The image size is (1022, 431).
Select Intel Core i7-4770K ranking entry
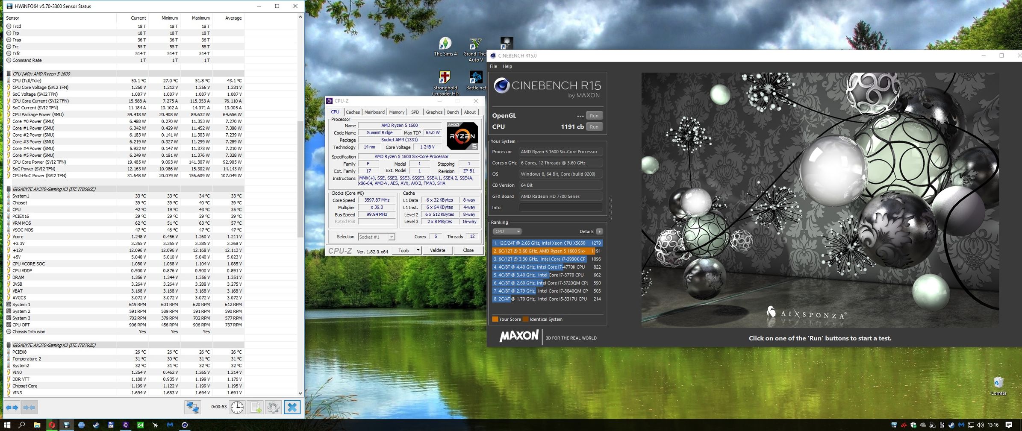pos(547,267)
